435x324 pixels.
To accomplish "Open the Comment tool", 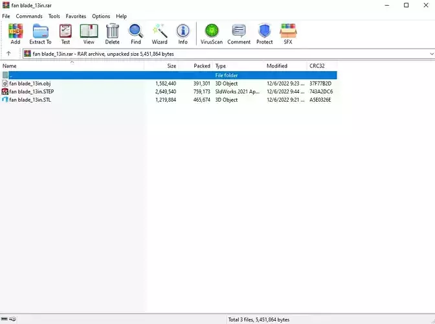I will pyautogui.click(x=239, y=34).
